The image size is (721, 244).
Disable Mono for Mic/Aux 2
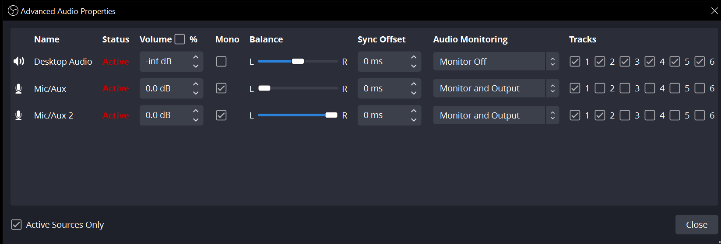221,115
